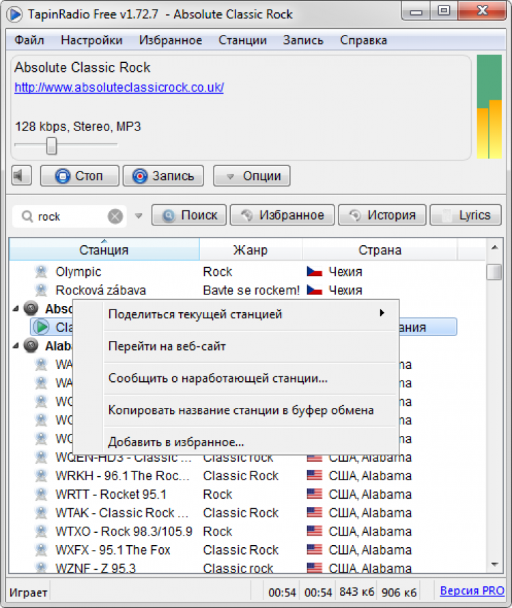Click the WRKH station icon
Screen dimensions: 512x608
[41, 475]
